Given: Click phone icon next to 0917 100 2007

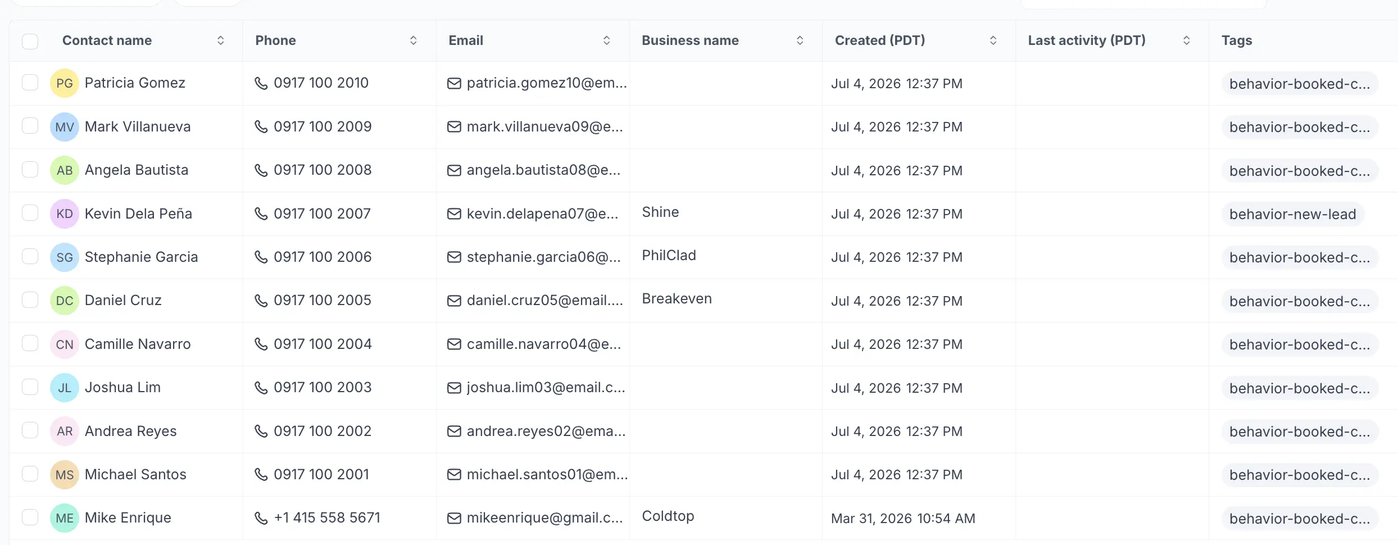Looking at the screenshot, I should [261, 214].
